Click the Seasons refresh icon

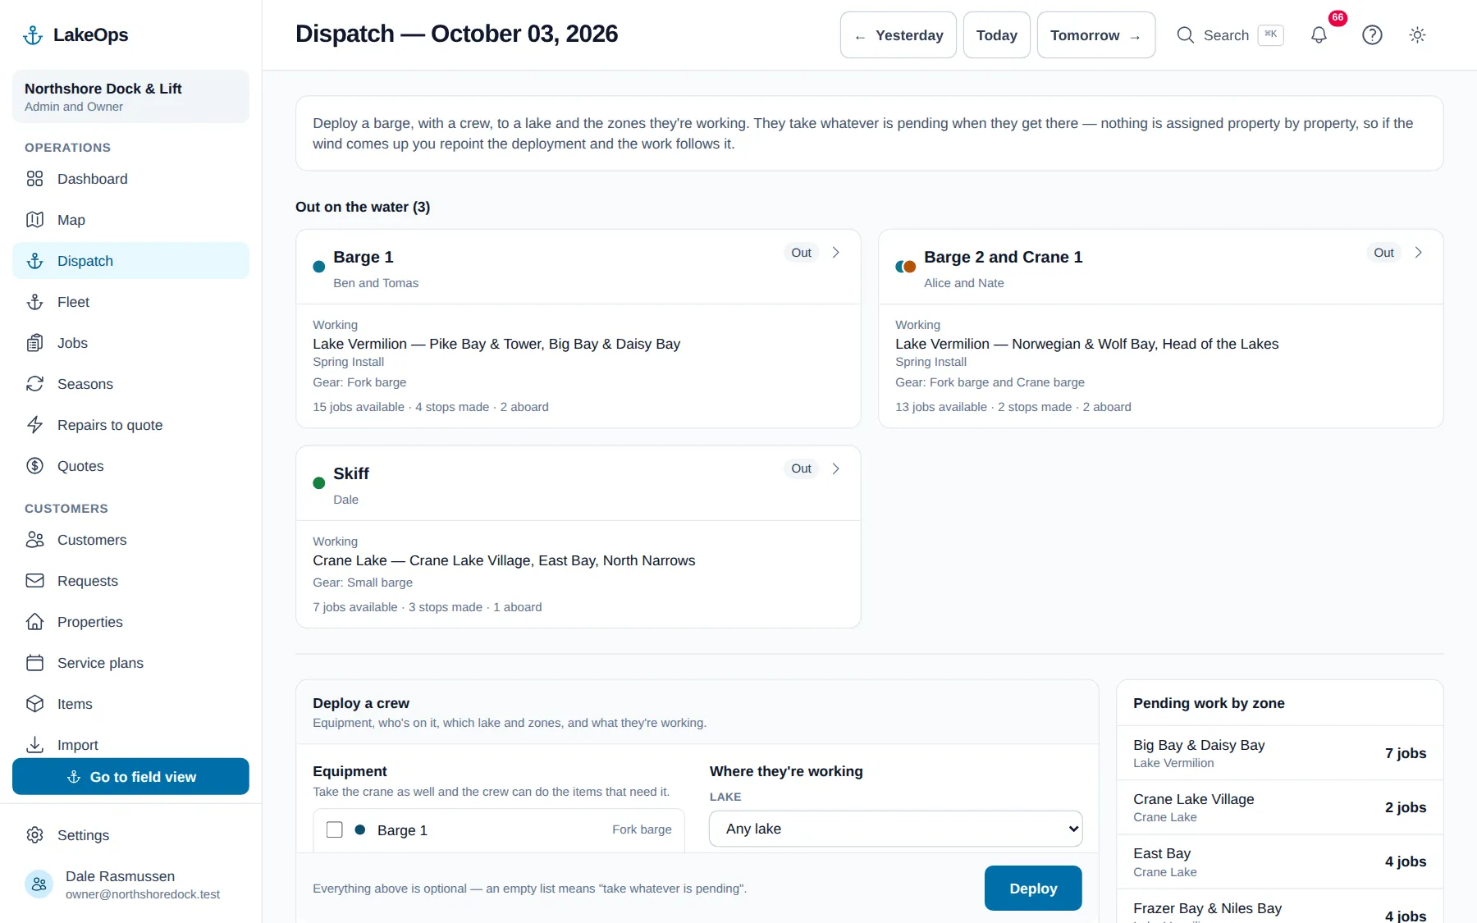(34, 384)
